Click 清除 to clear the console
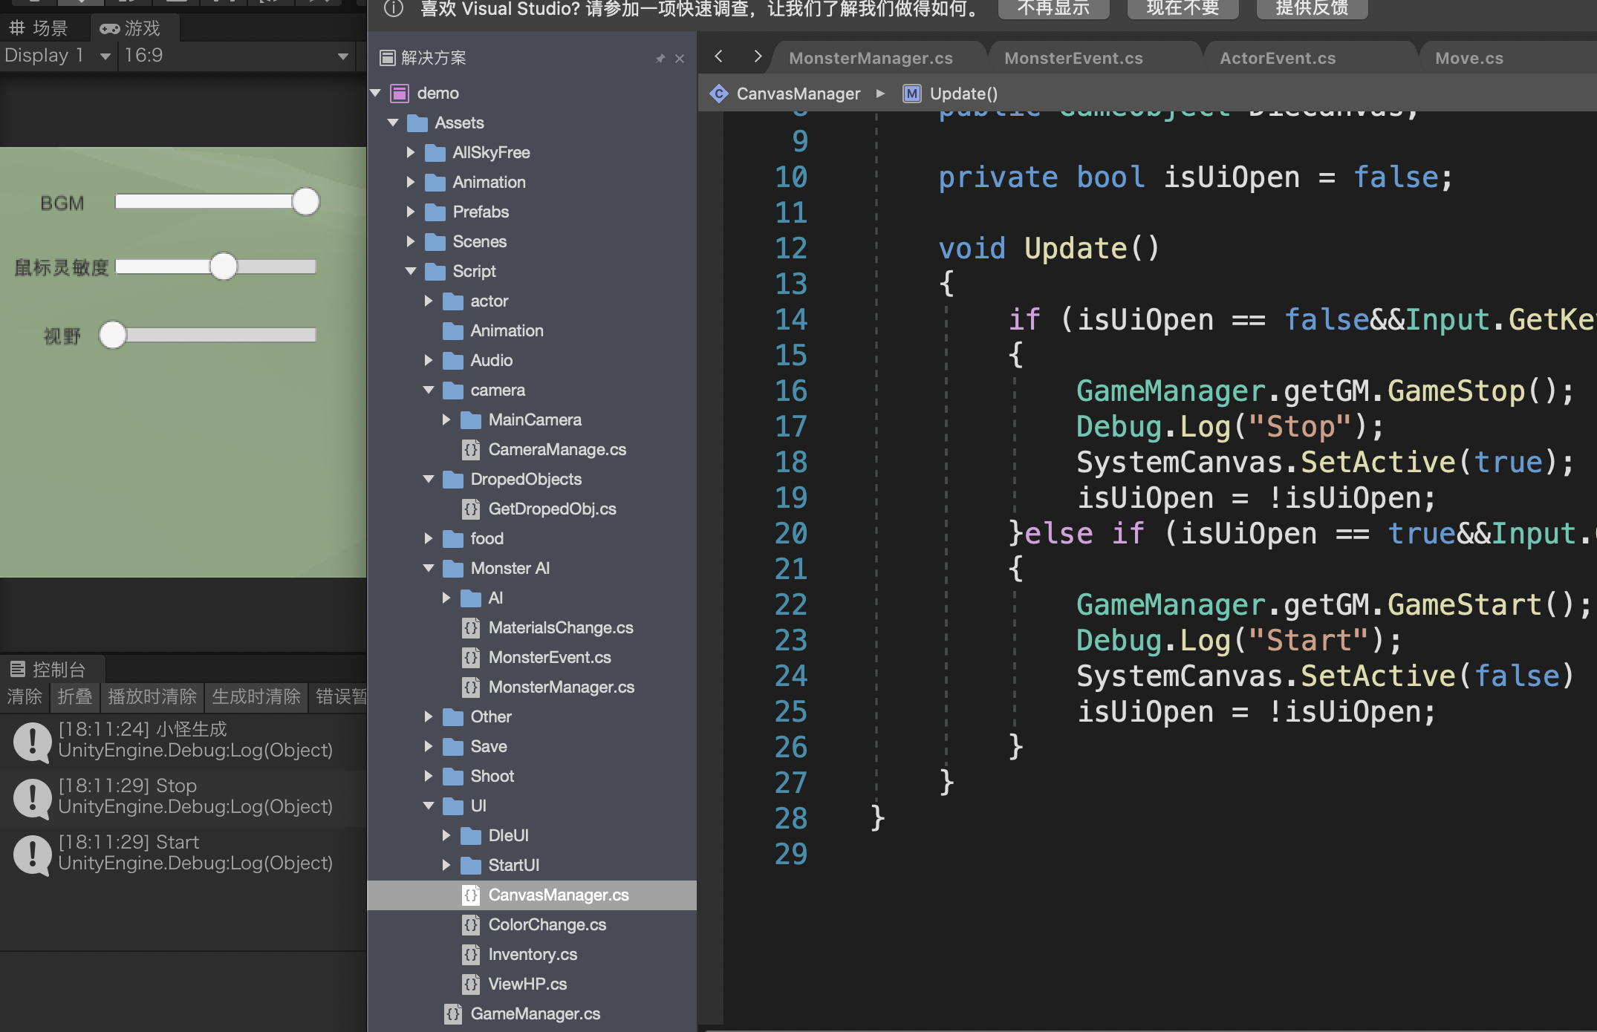This screenshot has height=1032, width=1597. 25,696
